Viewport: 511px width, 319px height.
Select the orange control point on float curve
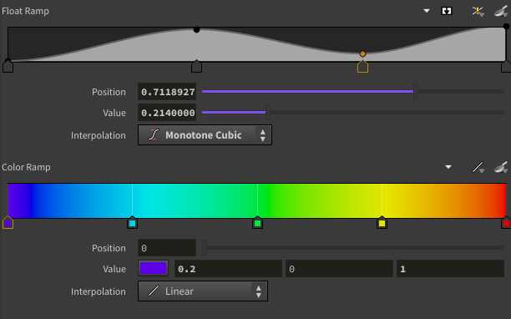click(x=362, y=53)
